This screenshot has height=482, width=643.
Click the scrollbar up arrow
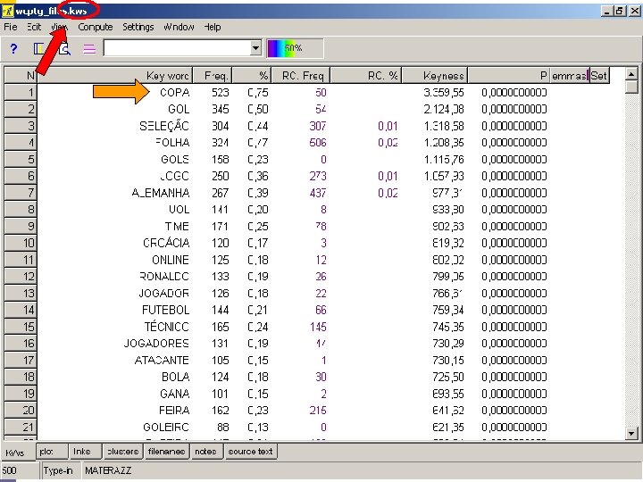click(631, 74)
